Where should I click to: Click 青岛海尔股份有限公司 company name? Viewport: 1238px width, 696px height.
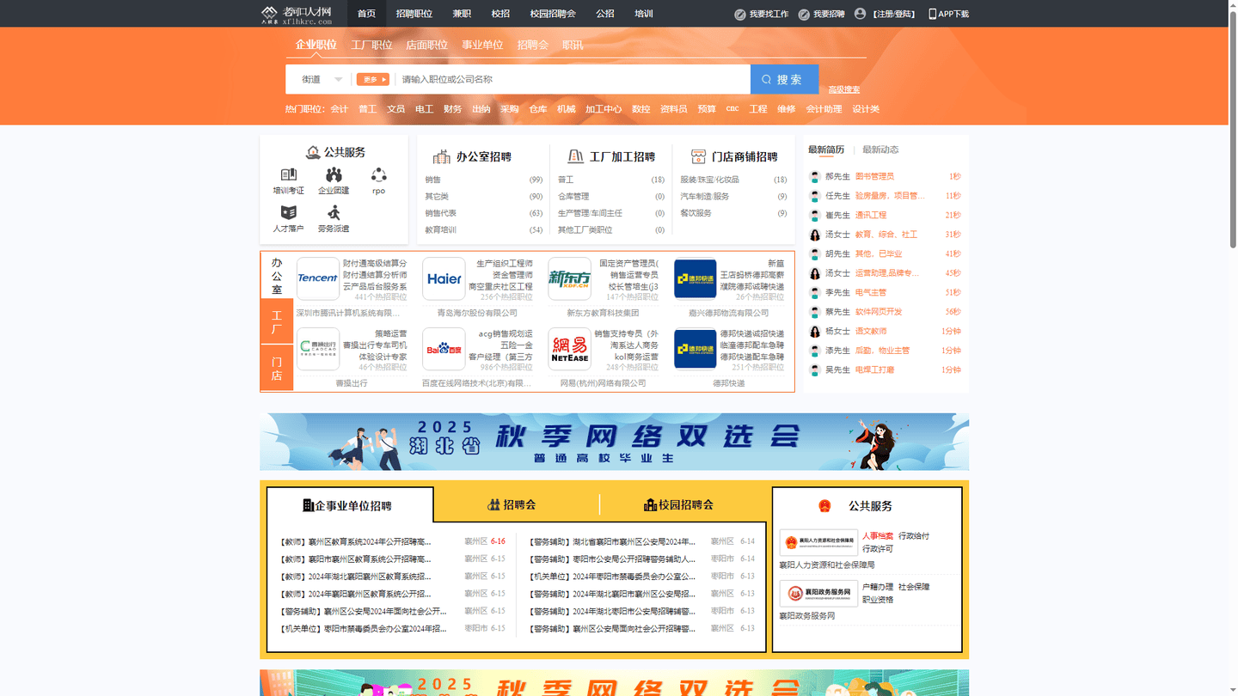[x=477, y=314]
